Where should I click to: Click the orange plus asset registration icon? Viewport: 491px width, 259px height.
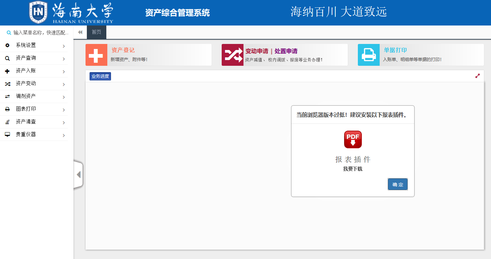tap(96, 55)
